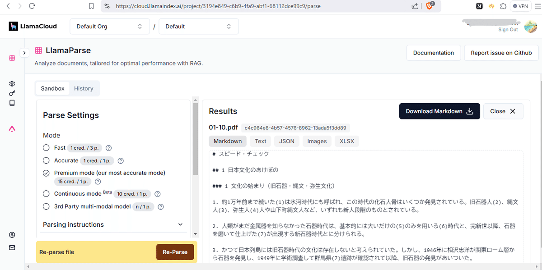Click the API key icon in sidebar
The image size is (542, 270).
point(12,93)
